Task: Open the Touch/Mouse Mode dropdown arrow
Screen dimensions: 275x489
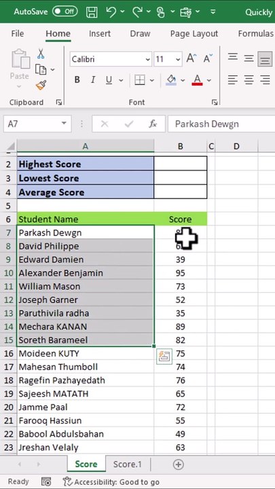Action: coord(172,12)
